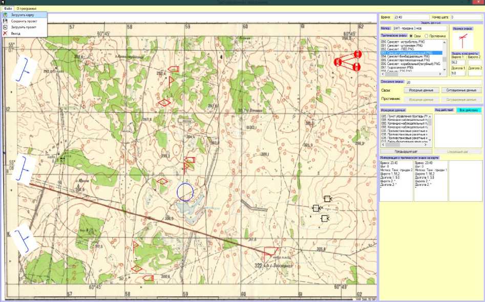Click the tactical signs list scroll-down arrow
485x302 pixels.
[445, 70]
